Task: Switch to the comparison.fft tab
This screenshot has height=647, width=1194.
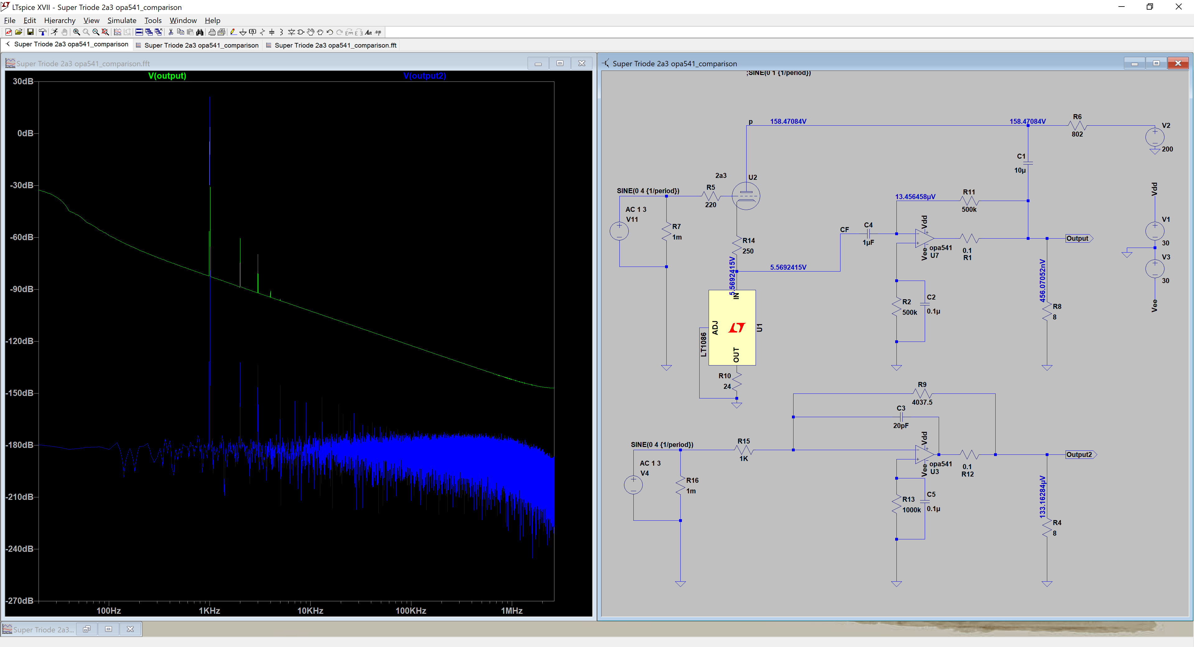Action: [331, 45]
